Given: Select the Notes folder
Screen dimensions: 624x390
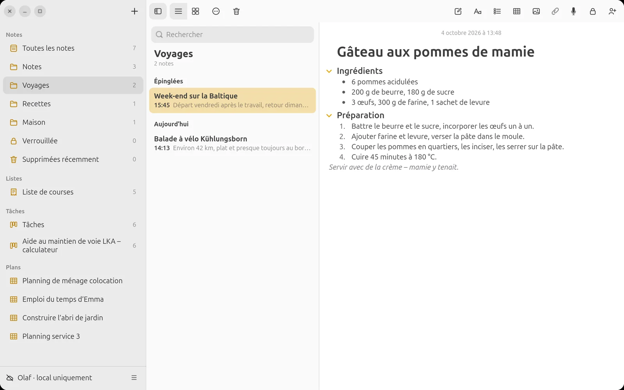Looking at the screenshot, I should point(73,67).
